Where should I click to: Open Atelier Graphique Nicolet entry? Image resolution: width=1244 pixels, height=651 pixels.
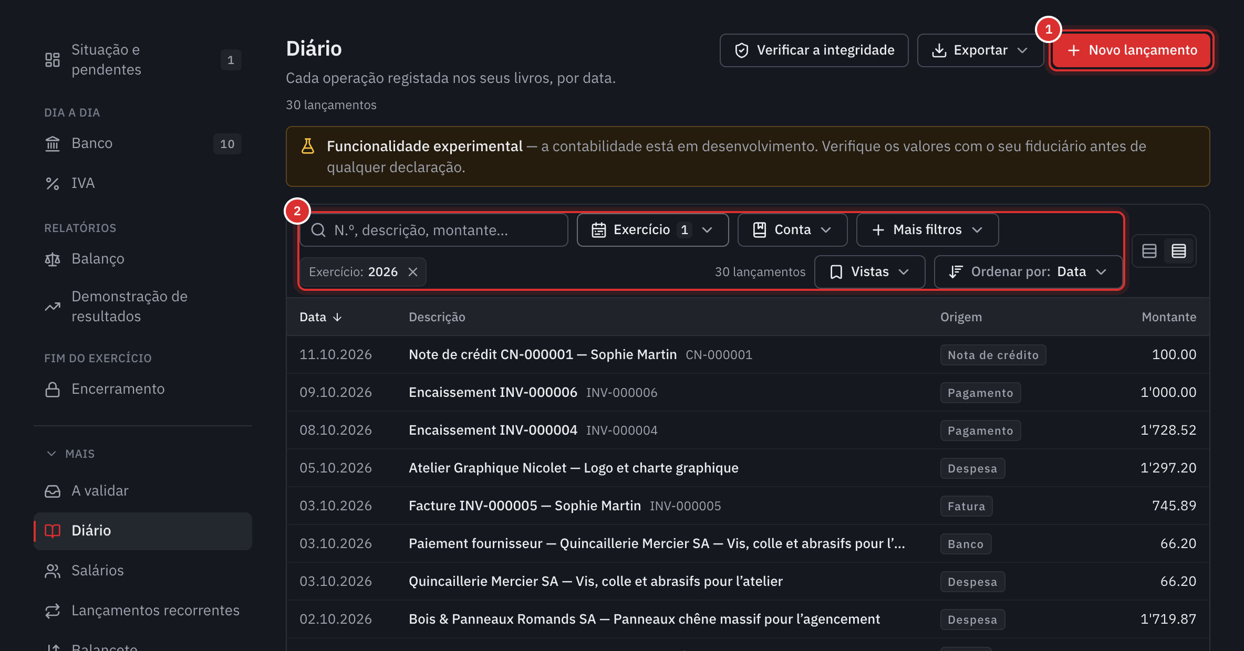(x=748, y=468)
